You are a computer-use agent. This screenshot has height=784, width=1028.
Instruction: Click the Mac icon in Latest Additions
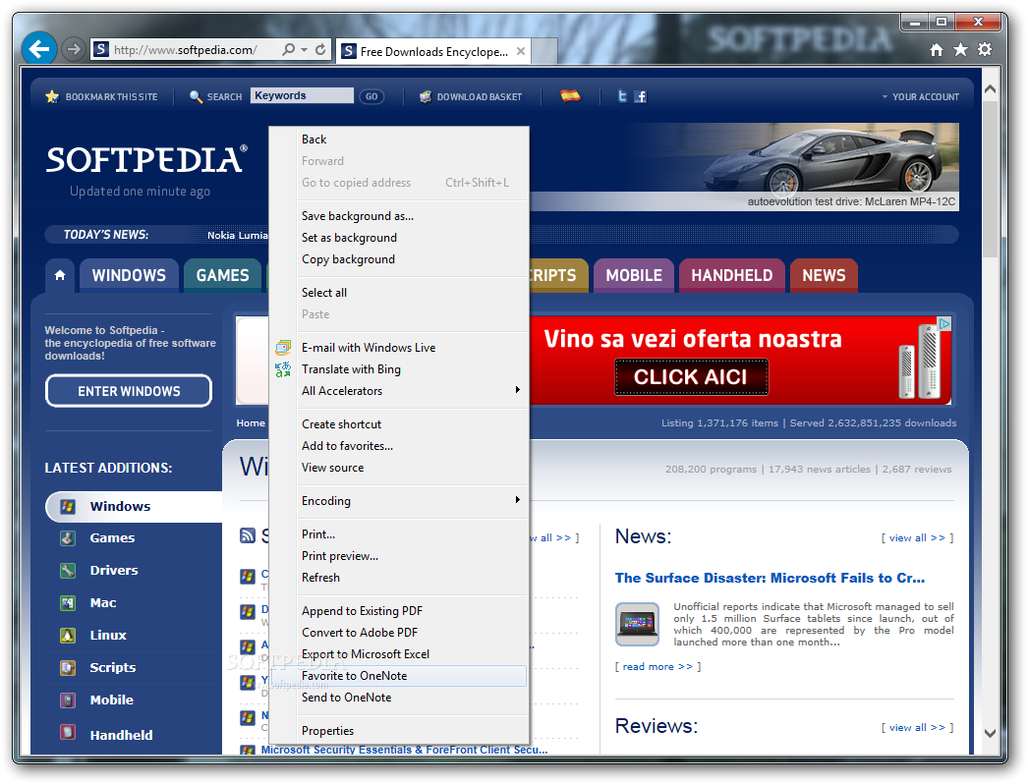68,603
